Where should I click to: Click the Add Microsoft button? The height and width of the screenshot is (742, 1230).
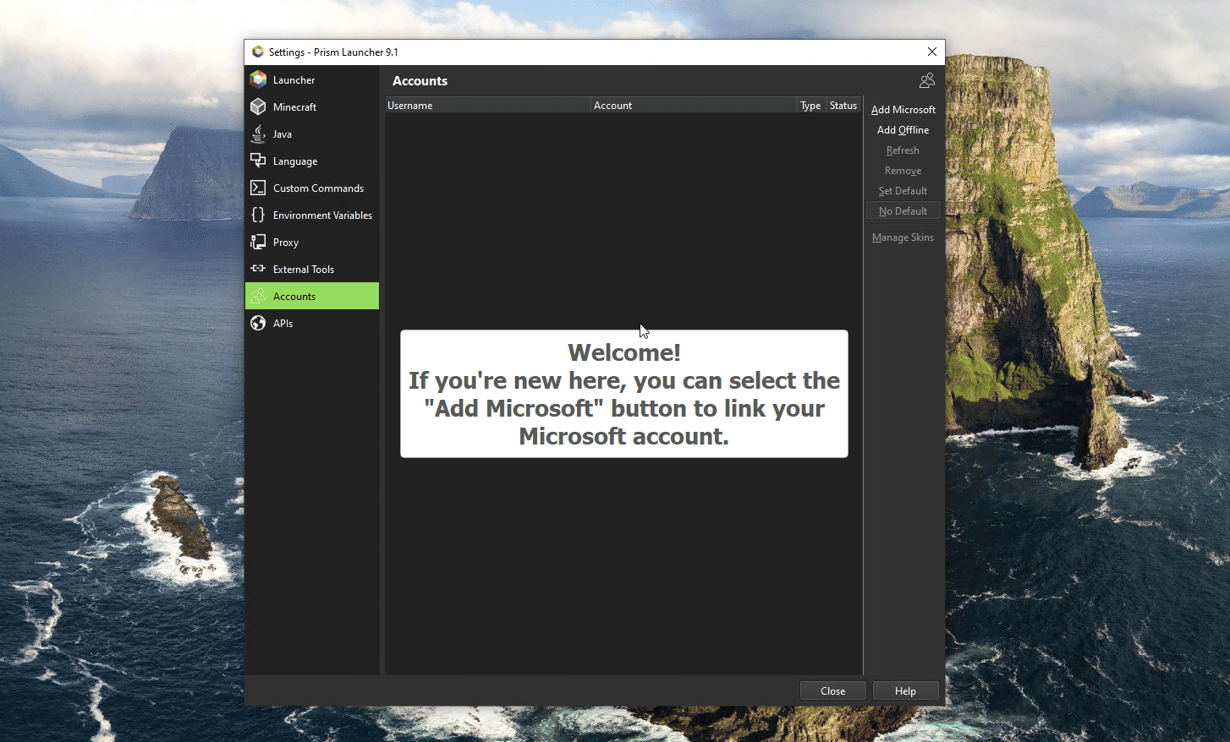click(903, 109)
